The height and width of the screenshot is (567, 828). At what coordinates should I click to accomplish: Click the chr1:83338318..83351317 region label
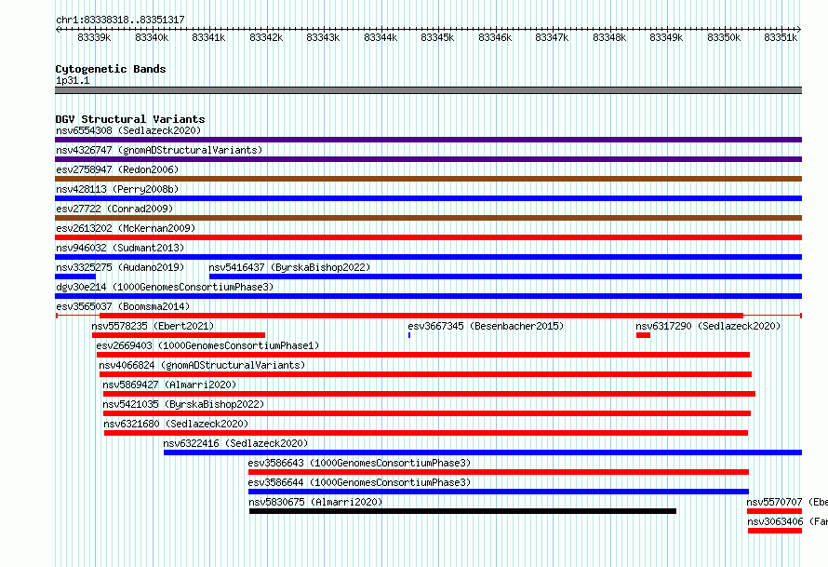point(120,20)
